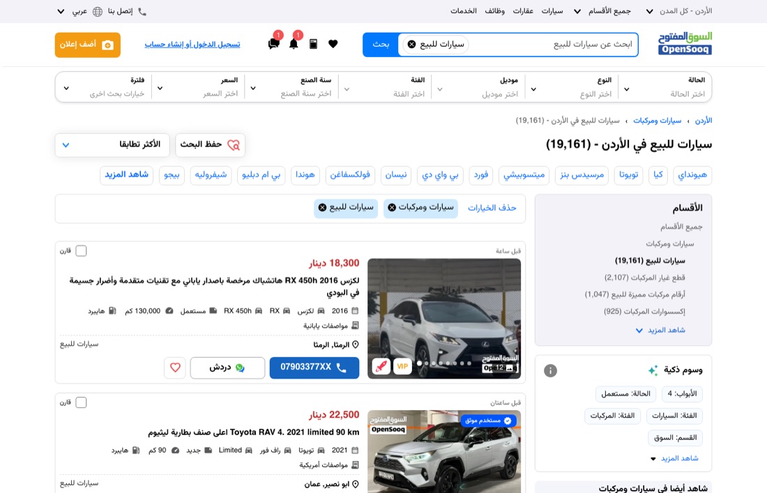767x493 pixels.
Task: Open عقارات in top navigation
Action: point(523,11)
